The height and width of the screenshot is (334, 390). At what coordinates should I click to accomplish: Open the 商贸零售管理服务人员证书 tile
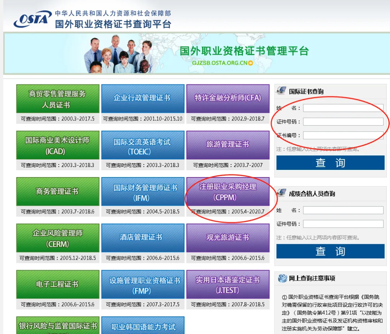point(58,99)
